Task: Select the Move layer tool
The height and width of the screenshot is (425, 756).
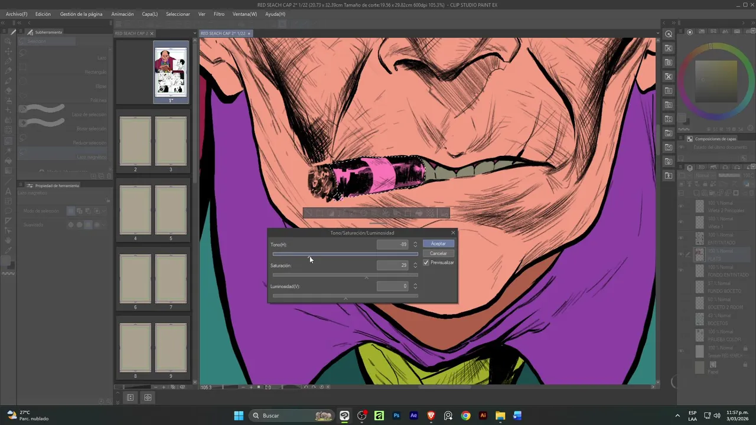Action: 8,51
